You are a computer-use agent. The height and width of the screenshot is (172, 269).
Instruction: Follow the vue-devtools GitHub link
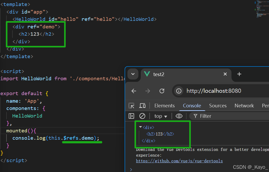point(179,161)
